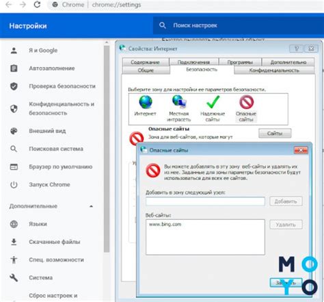Click the Поиск настроек search field
The height and width of the screenshot is (302, 324).
coord(238,25)
